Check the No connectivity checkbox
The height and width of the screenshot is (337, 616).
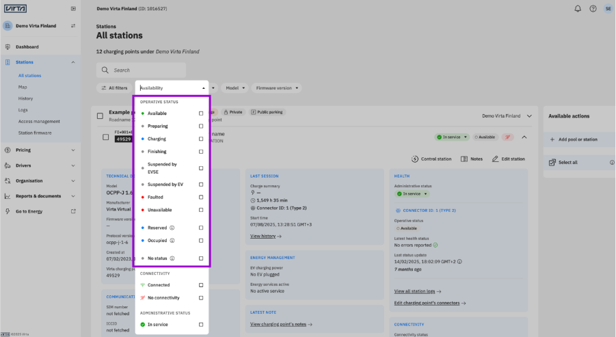(201, 298)
